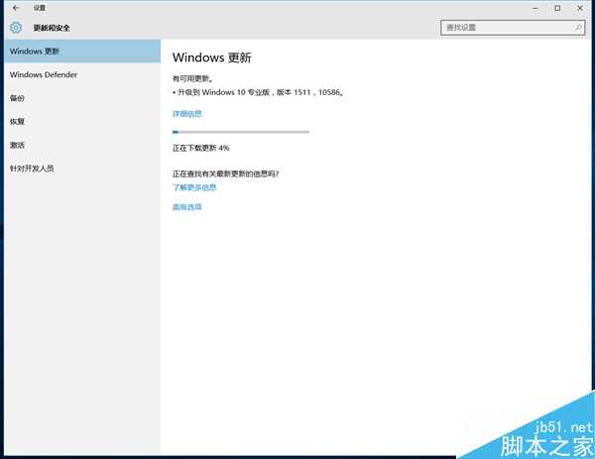
Task: Minimize the settings window
Action: [x=535, y=8]
